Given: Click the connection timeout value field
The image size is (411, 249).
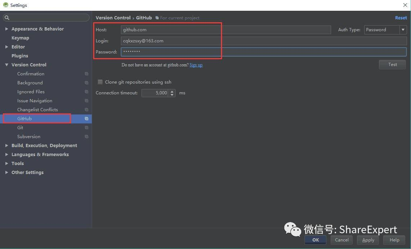Looking at the screenshot, I should click(155, 93).
